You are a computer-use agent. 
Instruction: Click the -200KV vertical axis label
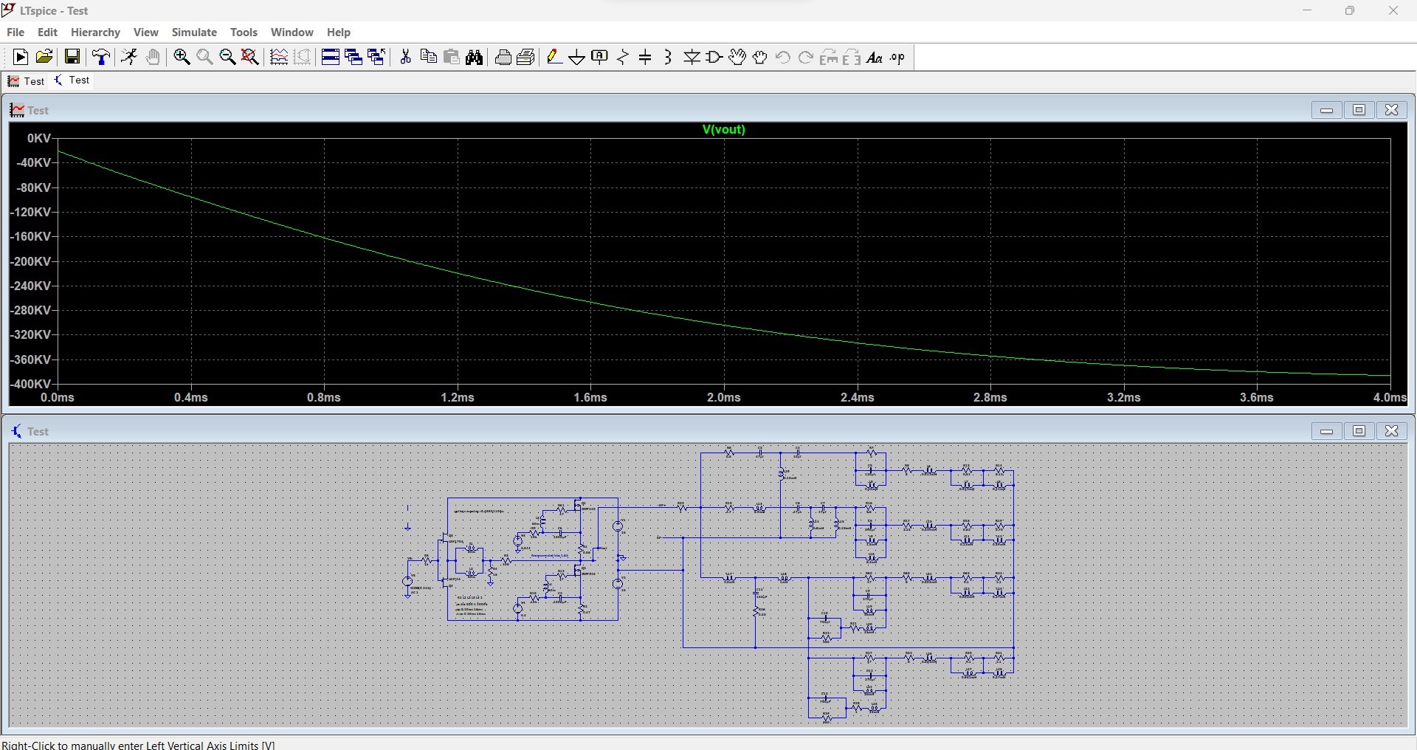pos(30,261)
